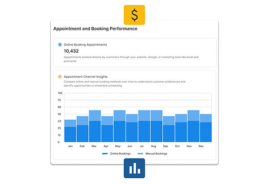
Task: Click the 100 label on the y-axis
Action: (61, 93)
